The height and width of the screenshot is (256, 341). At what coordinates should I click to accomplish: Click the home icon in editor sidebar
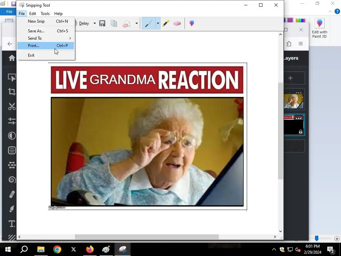[12, 58]
